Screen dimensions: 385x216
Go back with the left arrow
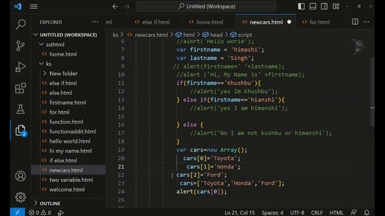click(x=115, y=7)
